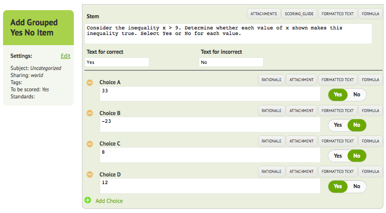386x213 pixels.
Task: Remove Choice B with the minus icon
Action: point(90,113)
